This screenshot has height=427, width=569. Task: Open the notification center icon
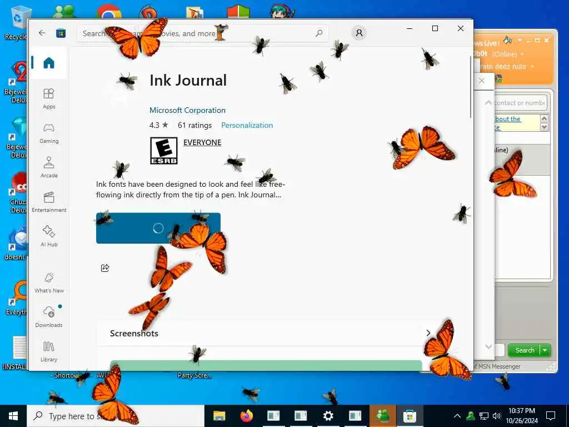pos(551,416)
